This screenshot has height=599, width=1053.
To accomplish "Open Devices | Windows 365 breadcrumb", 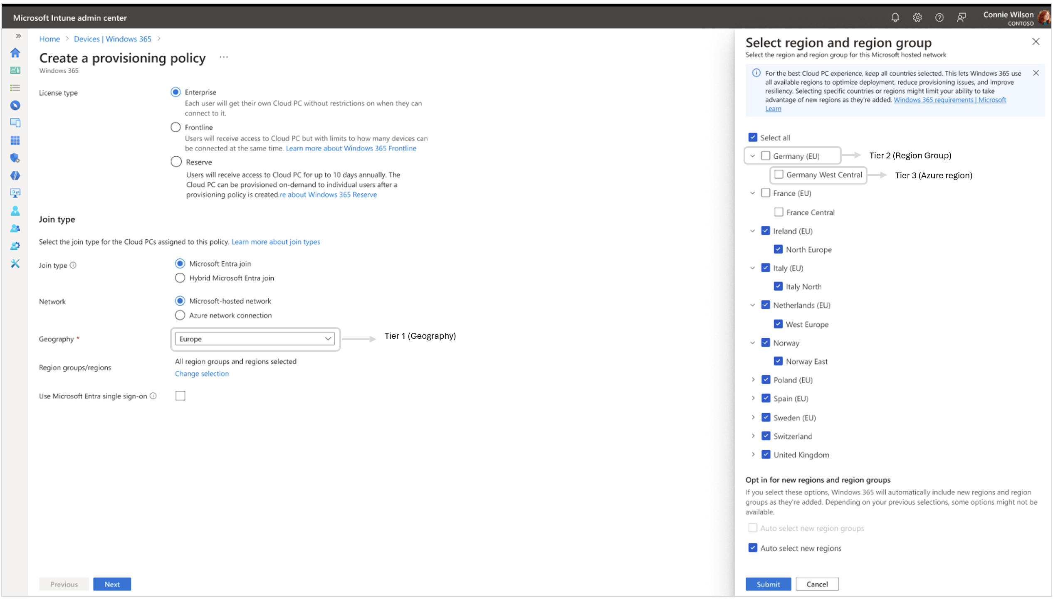I will pos(113,39).
